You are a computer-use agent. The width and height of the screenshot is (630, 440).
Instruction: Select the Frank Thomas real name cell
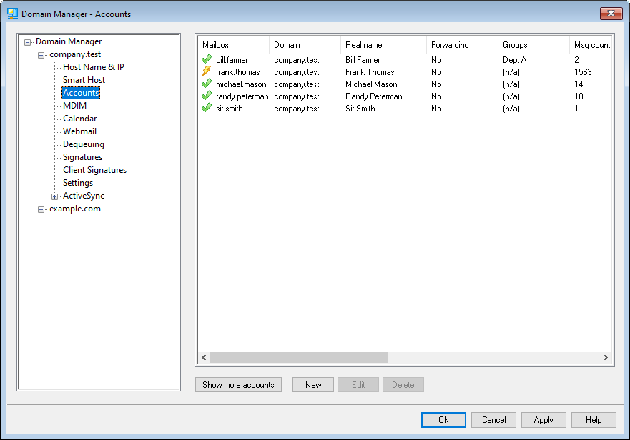(370, 72)
